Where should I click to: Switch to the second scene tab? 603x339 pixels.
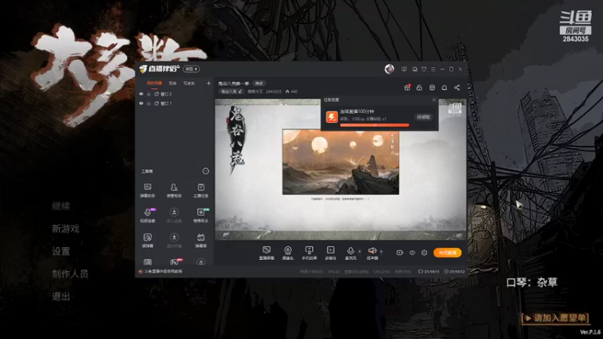click(x=173, y=84)
